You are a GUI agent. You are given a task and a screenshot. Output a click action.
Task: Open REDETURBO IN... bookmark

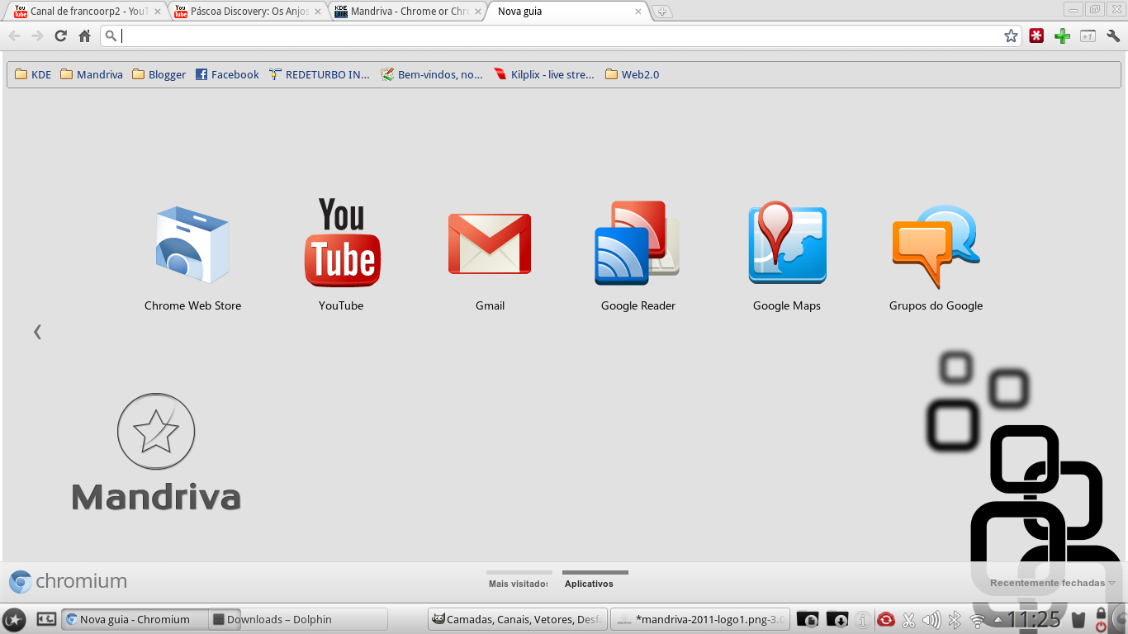click(320, 74)
